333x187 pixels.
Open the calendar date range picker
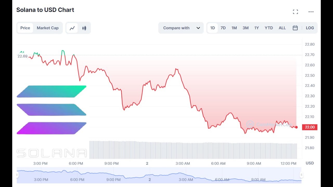(x=295, y=28)
